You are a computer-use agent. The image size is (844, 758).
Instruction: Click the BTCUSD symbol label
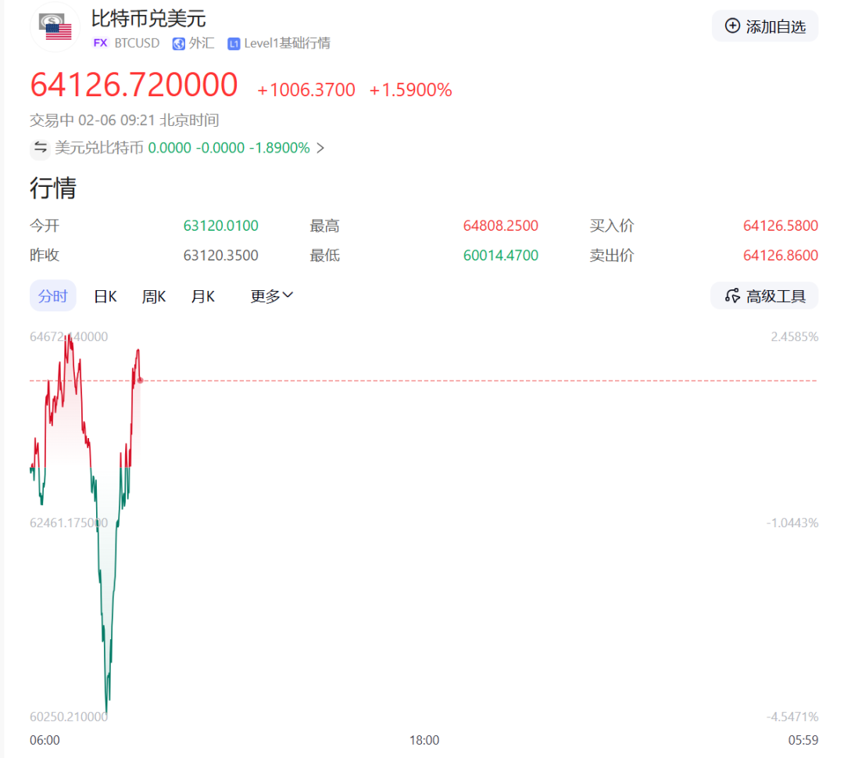pyautogui.click(x=136, y=43)
